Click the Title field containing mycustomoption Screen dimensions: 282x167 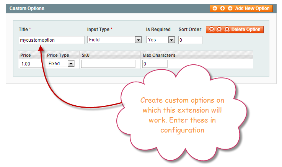[x=51, y=40]
